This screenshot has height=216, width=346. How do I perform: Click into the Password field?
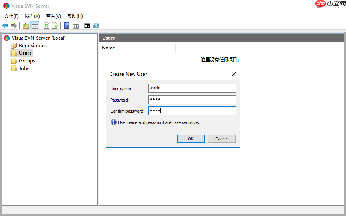pyautogui.click(x=192, y=100)
